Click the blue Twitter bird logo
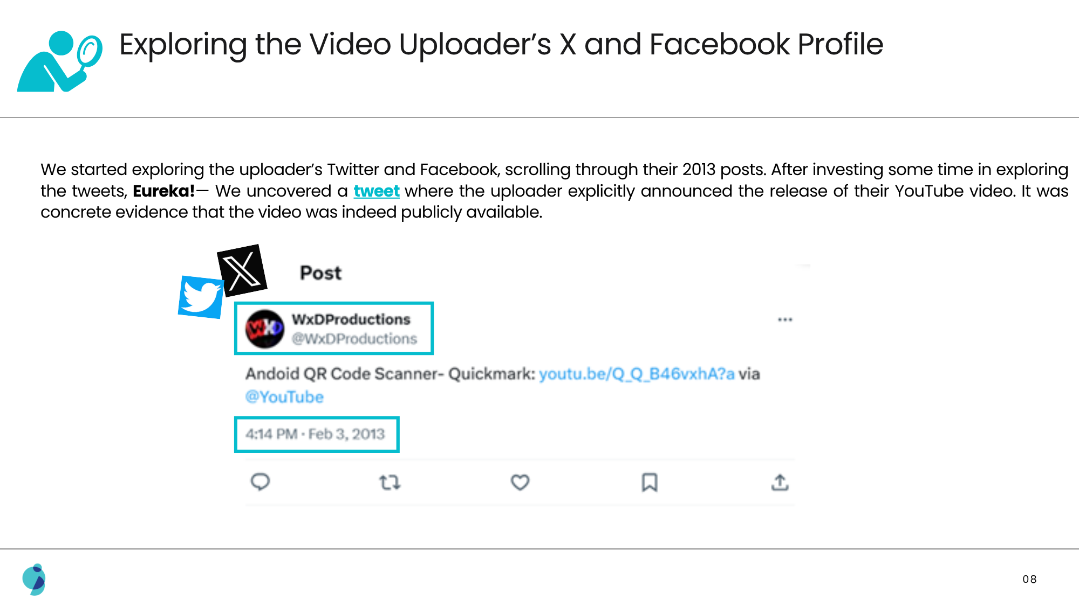 [201, 297]
